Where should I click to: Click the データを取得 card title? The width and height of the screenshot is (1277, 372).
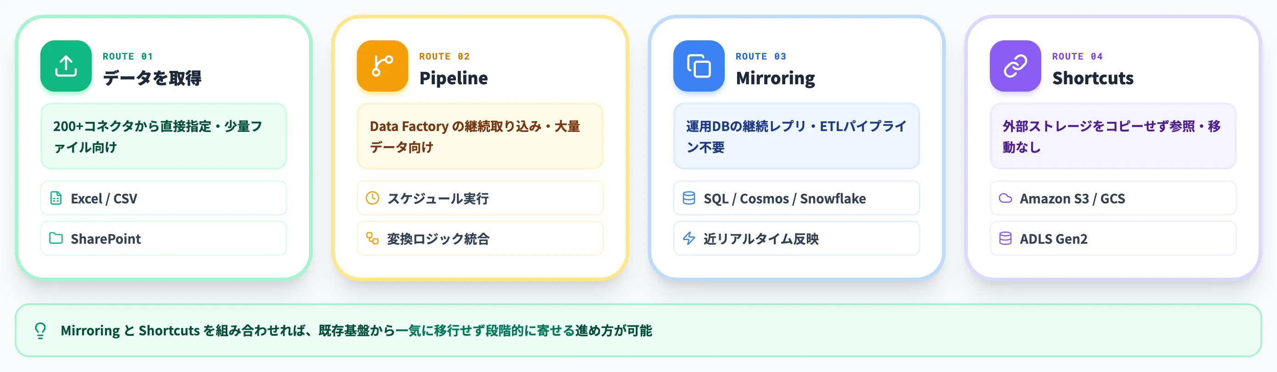point(152,78)
